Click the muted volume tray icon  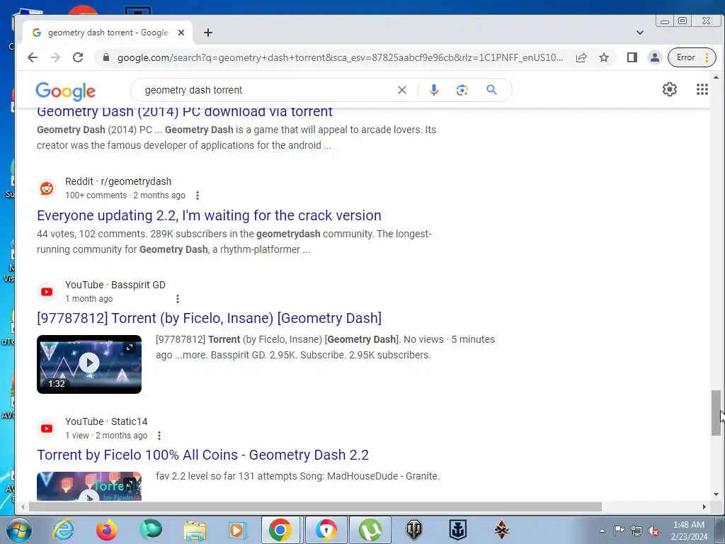(x=653, y=531)
